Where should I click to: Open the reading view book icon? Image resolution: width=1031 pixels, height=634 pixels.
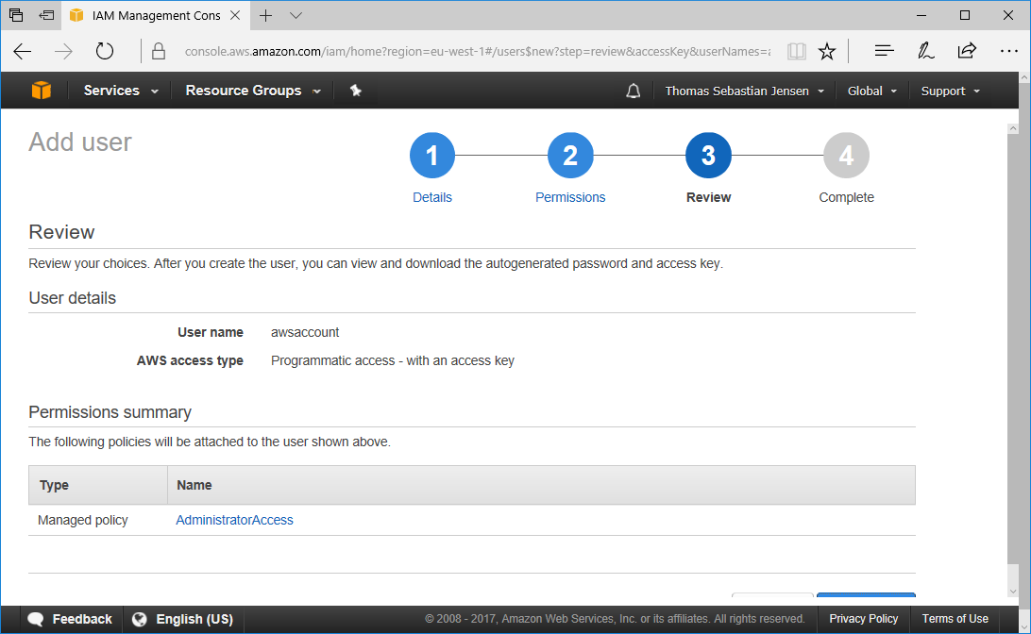point(797,52)
